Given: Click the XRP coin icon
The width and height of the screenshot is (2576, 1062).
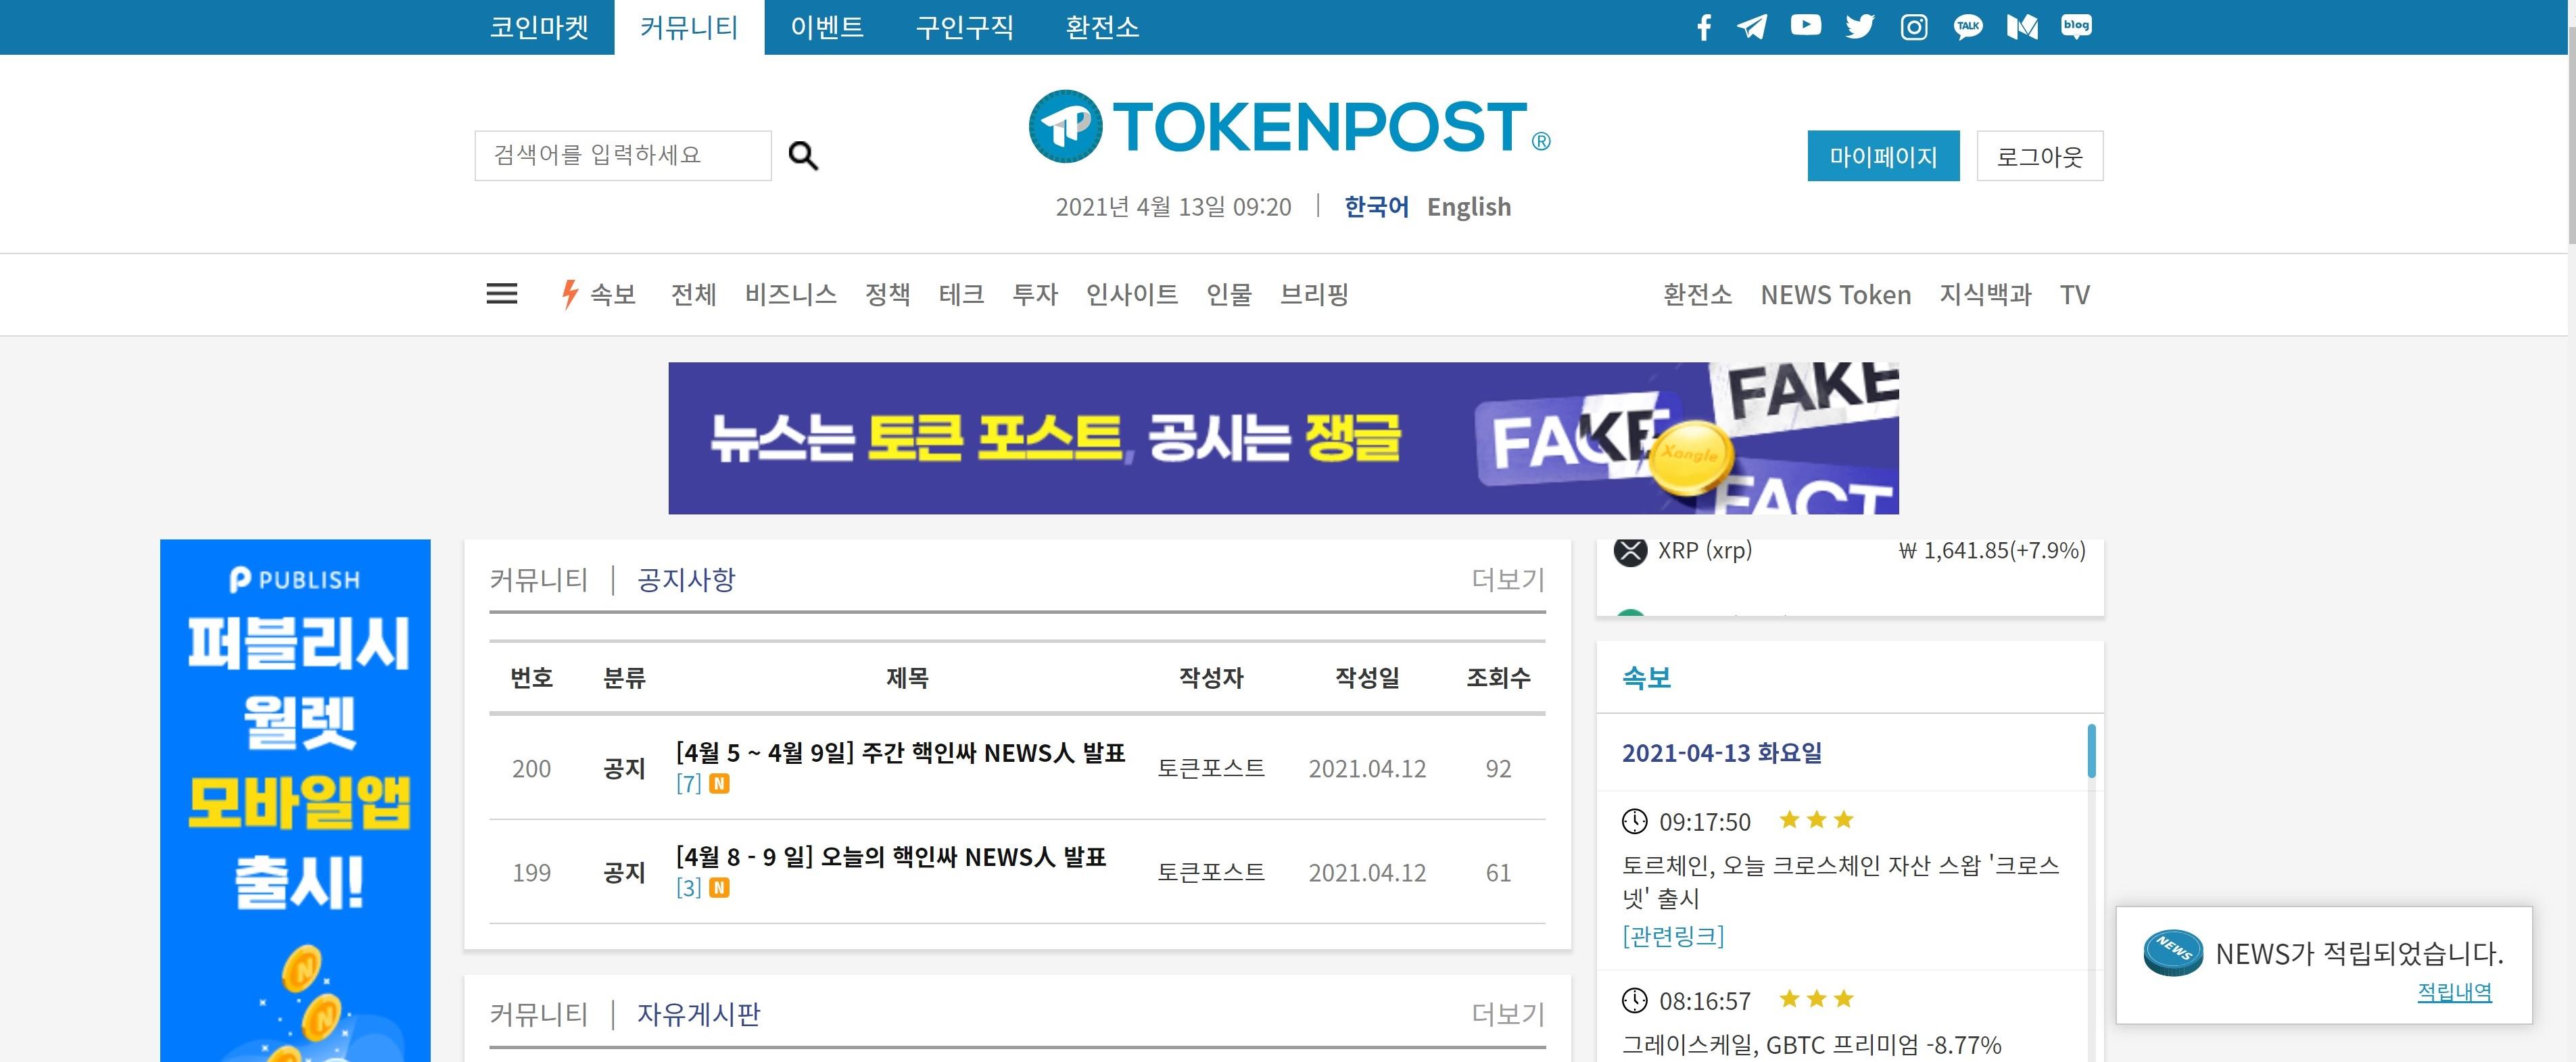Looking at the screenshot, I should (x=1631, y=551).
